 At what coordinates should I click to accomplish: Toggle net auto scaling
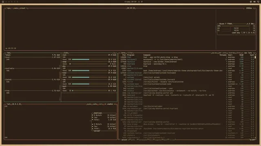(x=95, y=104)
